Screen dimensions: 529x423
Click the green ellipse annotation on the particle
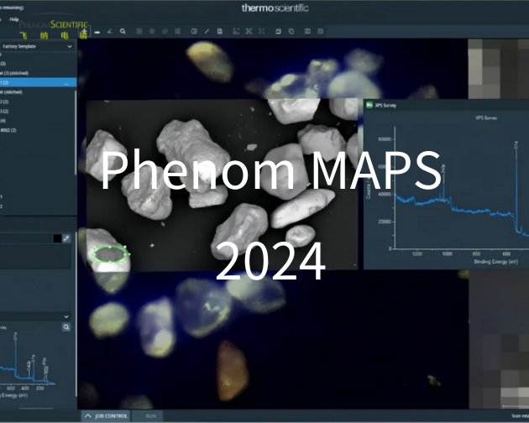point(110,254)
